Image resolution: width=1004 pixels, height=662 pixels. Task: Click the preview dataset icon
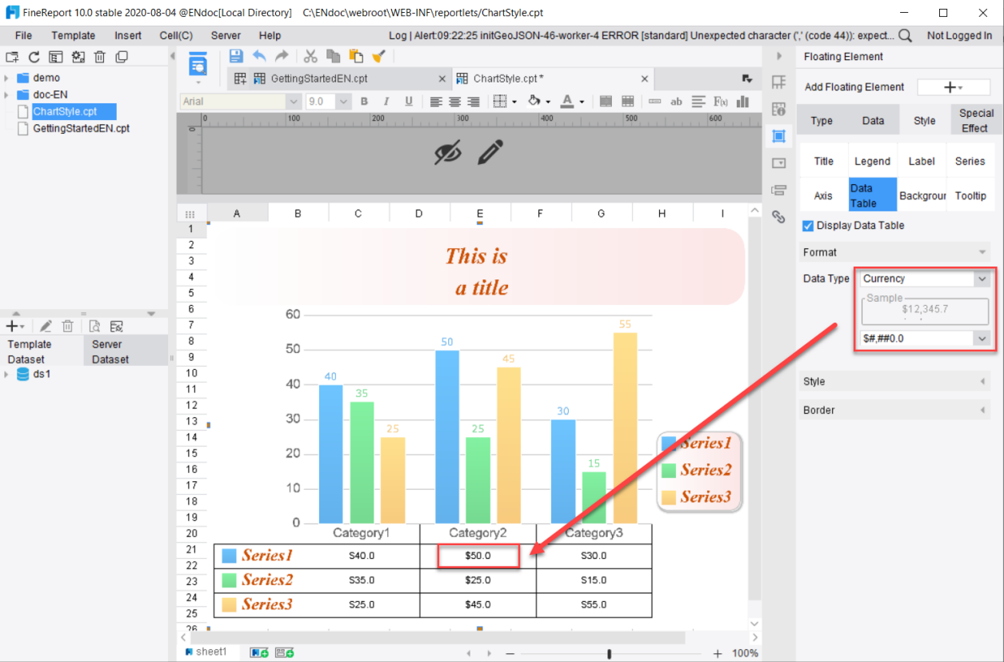pyautogui.click(x=94, y=326)
